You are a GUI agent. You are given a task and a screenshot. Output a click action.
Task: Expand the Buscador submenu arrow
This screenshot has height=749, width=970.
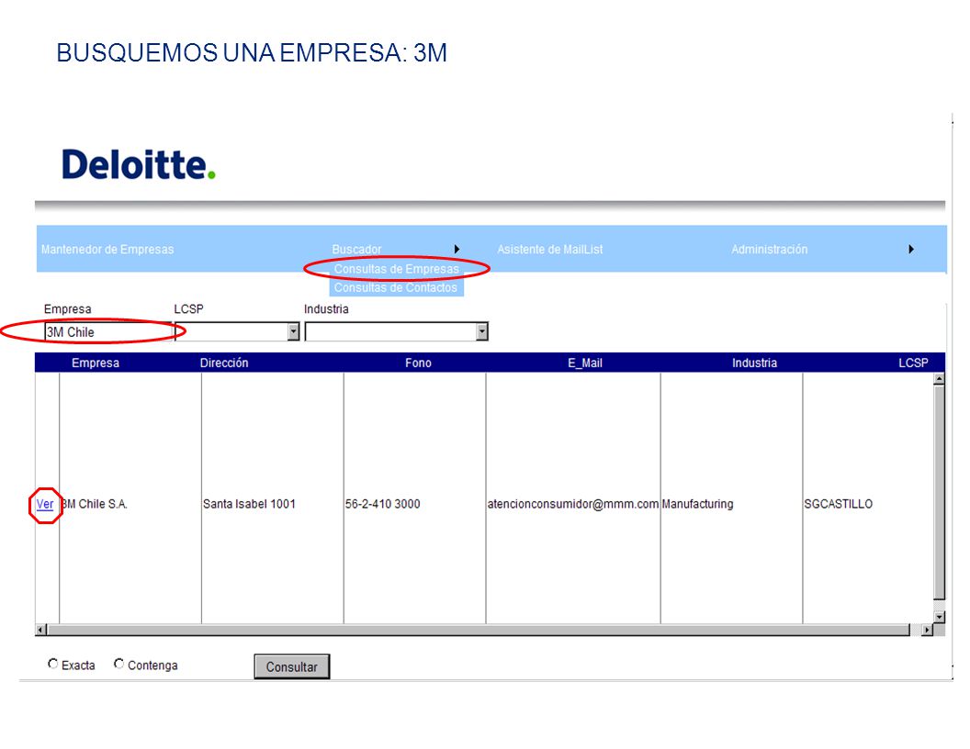pyautogui.click(x=457, y=249)
